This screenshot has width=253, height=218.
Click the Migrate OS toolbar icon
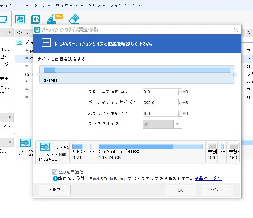(20, 19)
